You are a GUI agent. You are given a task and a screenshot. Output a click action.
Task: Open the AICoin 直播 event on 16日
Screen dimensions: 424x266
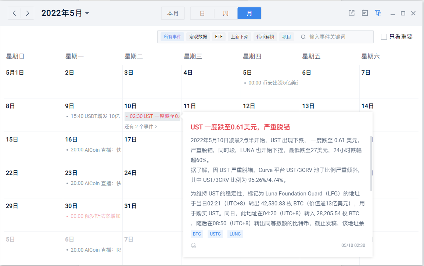93,150
